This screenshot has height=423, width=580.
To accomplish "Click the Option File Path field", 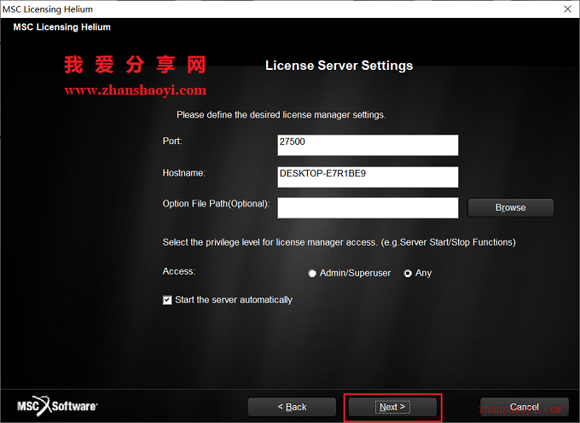I will coord(368,207).
